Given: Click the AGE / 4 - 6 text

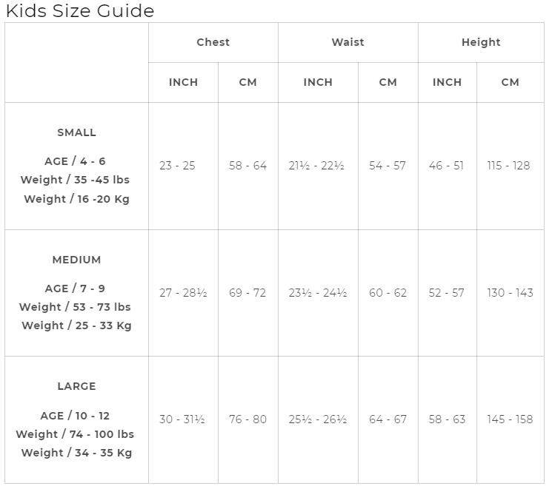Looking at the screenshot, I should [75, 161].
